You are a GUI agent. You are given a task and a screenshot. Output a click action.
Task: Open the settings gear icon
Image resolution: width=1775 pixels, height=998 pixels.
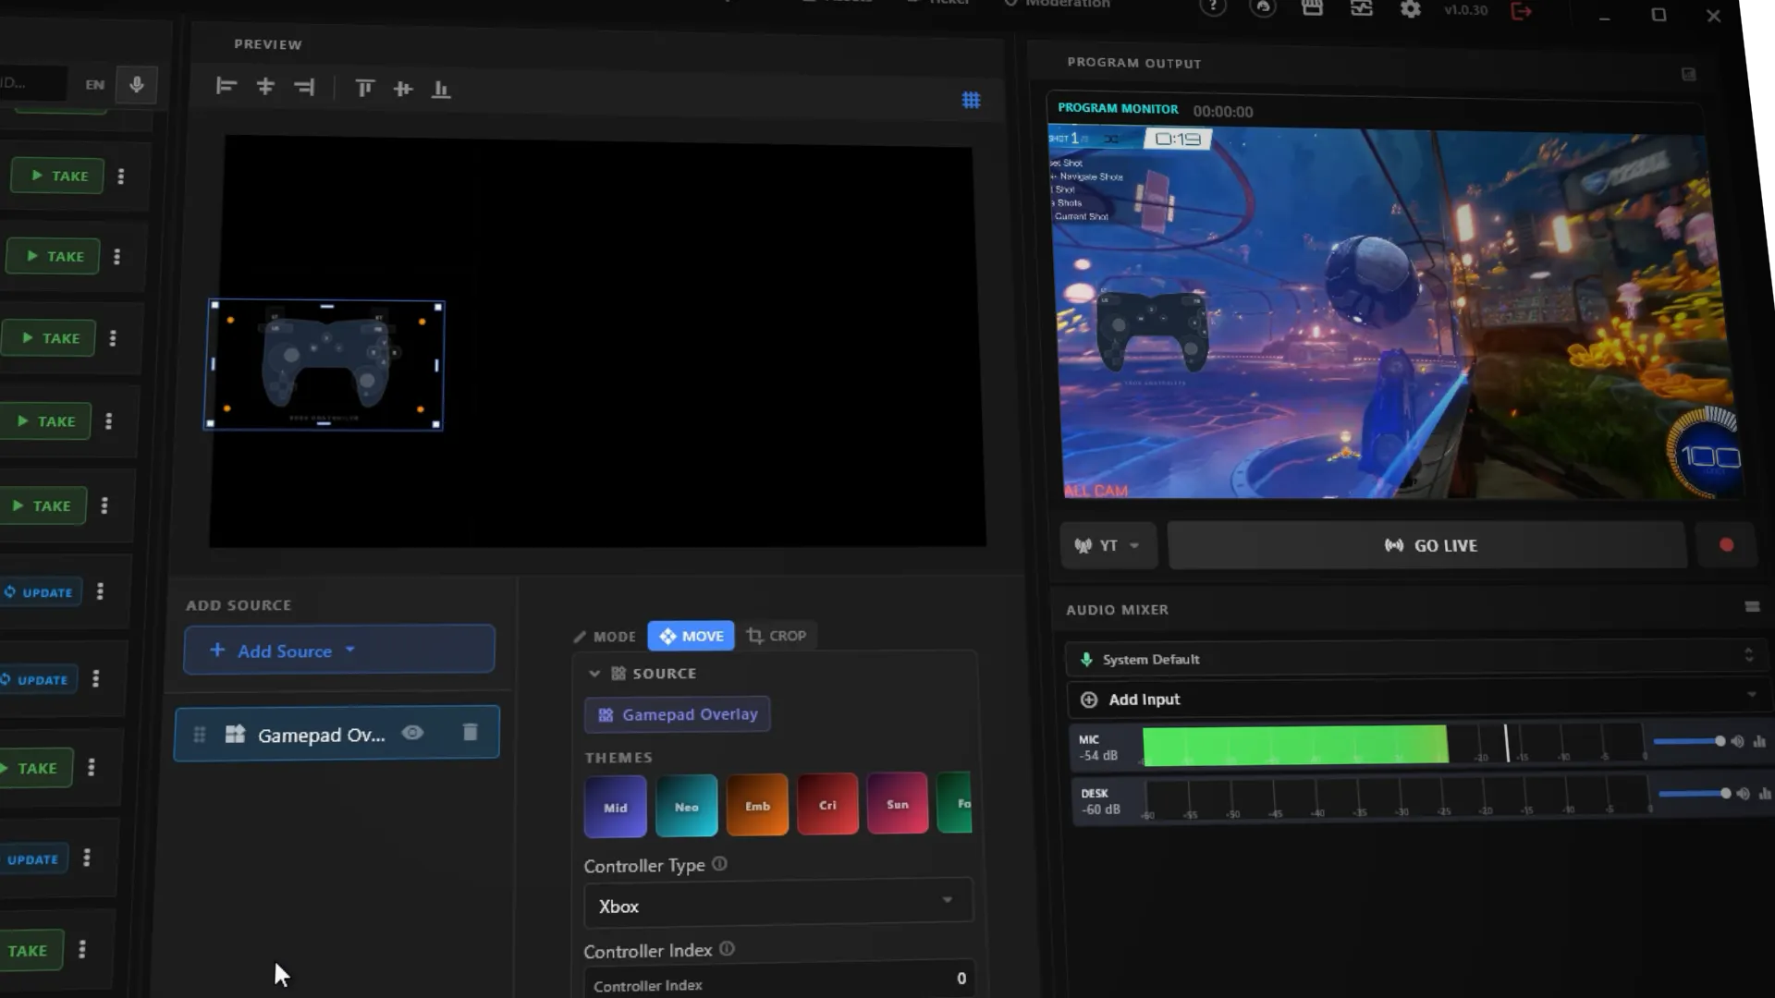(1411, 9)
